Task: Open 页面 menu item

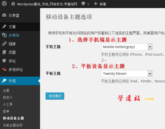Action: (x=20, y=52)
